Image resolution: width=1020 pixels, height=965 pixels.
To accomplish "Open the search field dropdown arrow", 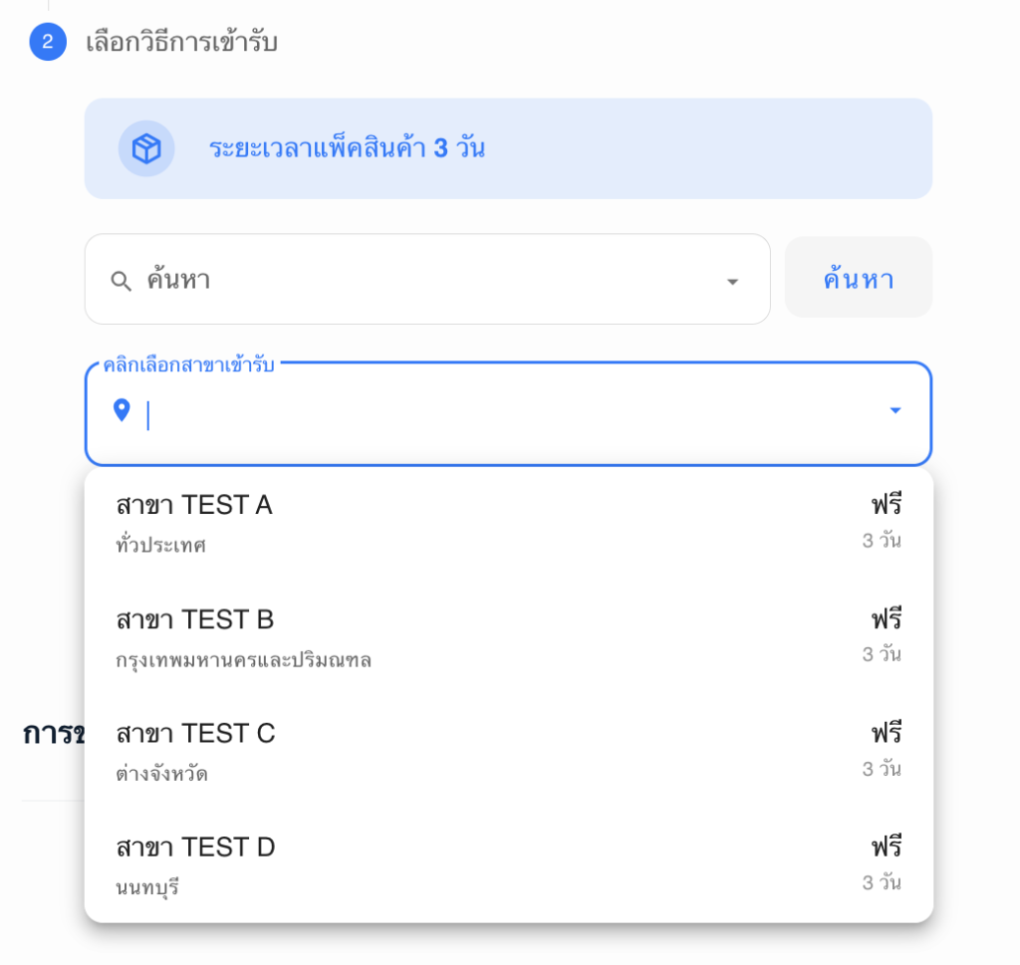I will click(x=733, y=282).
